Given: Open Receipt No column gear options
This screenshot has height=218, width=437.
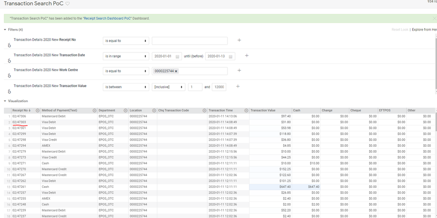Looking at the screenshot, I should coord(38,111).
